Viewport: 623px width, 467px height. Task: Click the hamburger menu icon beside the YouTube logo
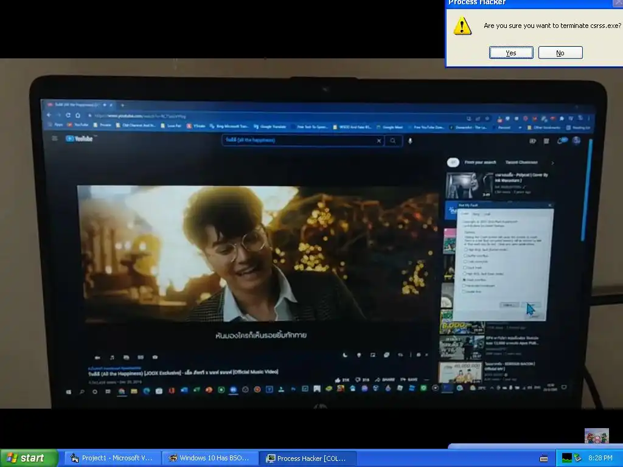pyautogui.click(x=55, y=138)
